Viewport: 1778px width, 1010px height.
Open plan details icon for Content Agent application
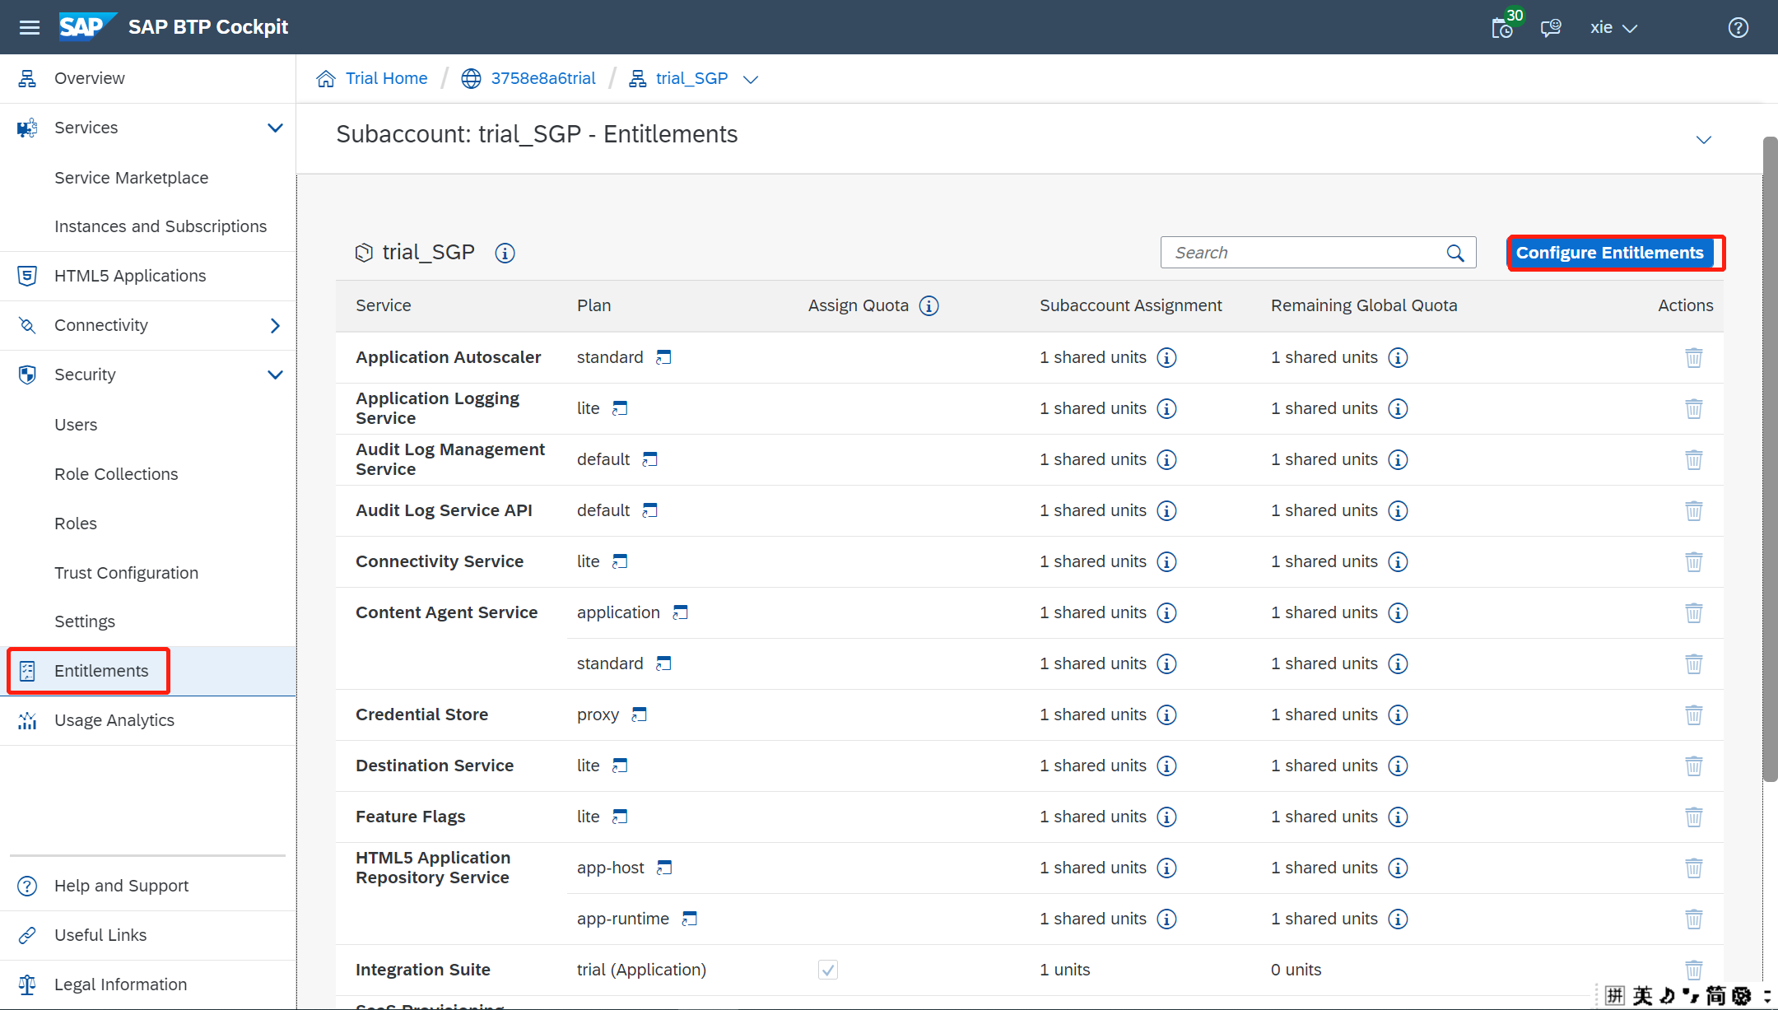coord(680,612)
